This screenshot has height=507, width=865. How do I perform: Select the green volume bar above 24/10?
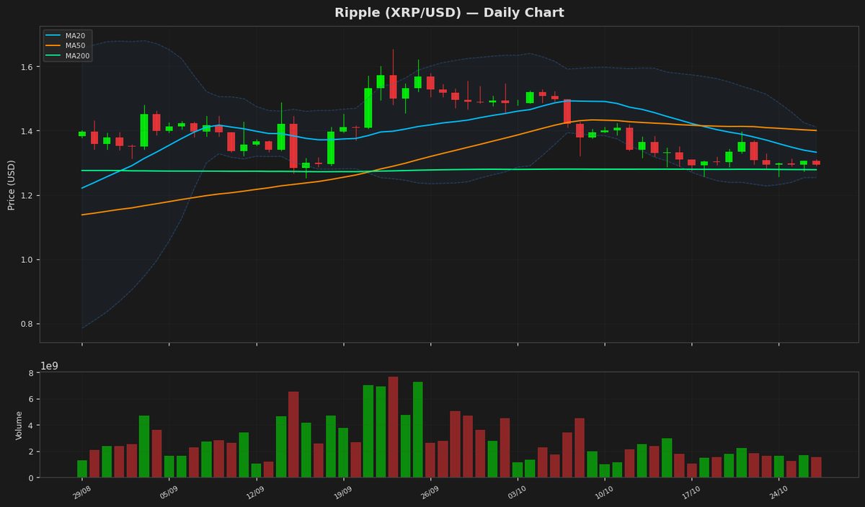(x=778, y=467)
